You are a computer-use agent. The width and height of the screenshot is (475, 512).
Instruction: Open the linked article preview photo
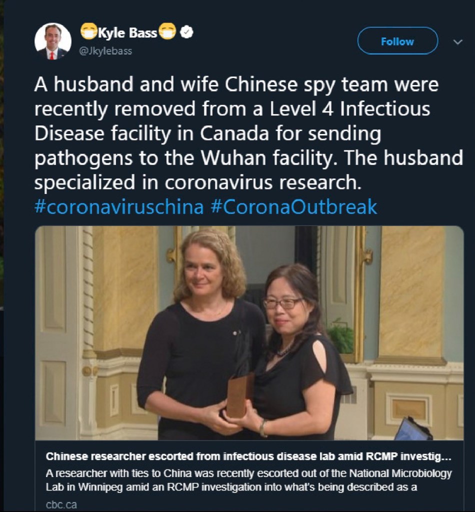click(x=249, y=332)
